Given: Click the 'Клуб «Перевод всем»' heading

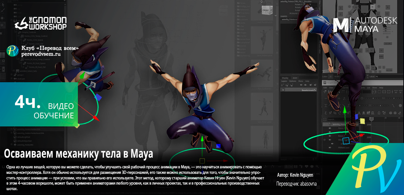Looking at the screenshot, I should point(50,48).
